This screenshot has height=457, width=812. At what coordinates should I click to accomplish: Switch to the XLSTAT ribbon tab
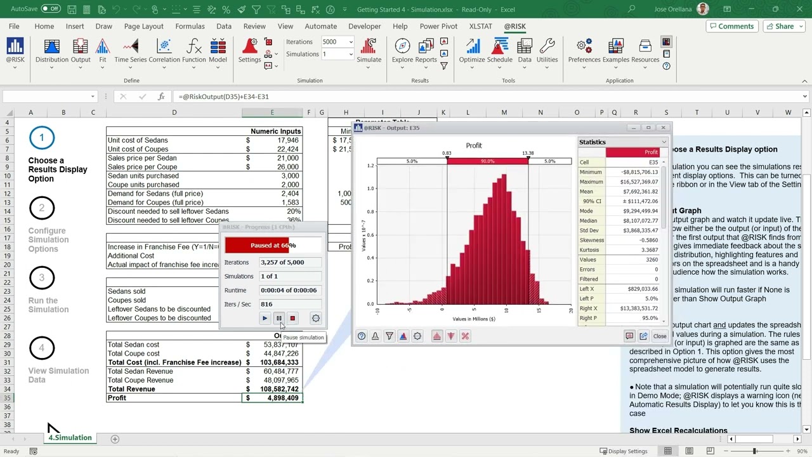pos(480,26)
